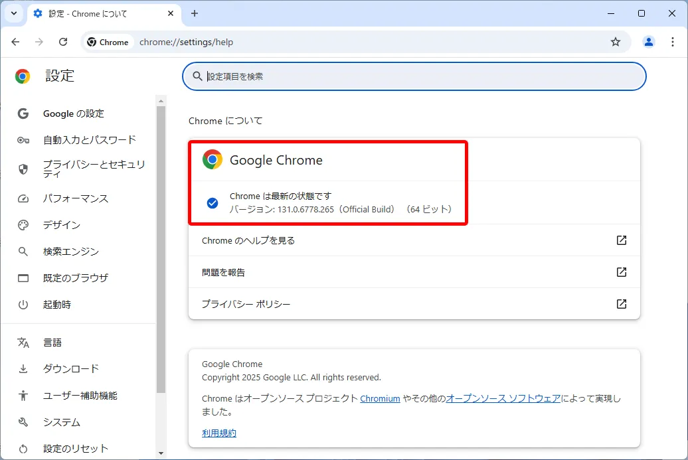The width and height of the screenshot is (688, 460).
Task: Click the key icon for passwords
Action: click(23, 140)
